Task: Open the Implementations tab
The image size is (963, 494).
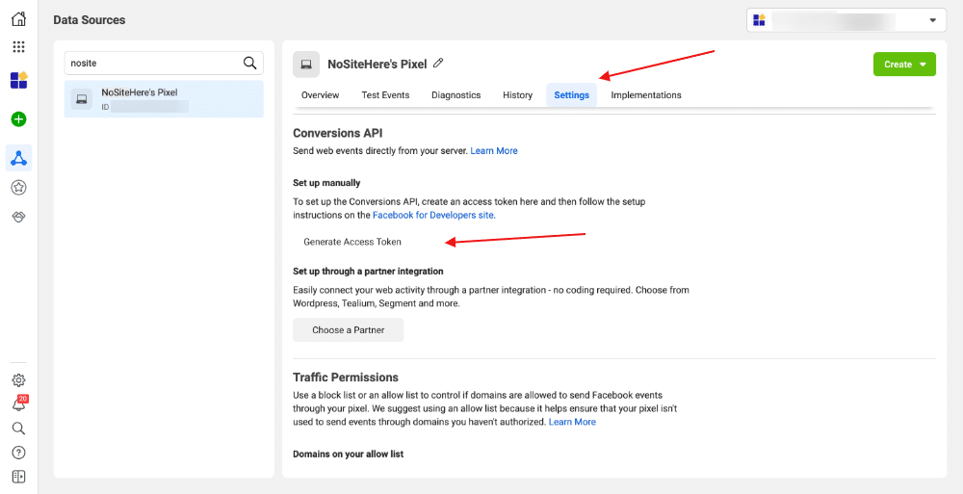Action: [x=645, y=95]
